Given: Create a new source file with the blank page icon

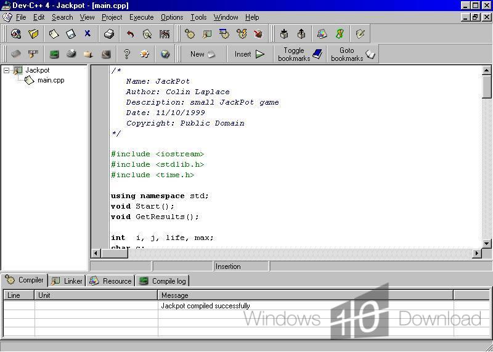Looking at the screenshot, I should coord(54,34).
